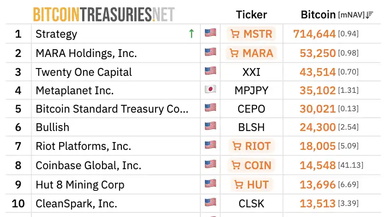Click the US flag in Bullish row

[x=211, y=127]
